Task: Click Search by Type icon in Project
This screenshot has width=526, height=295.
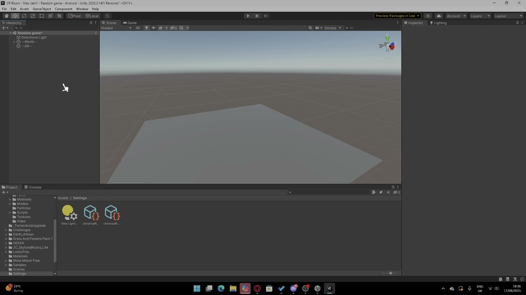Action: pyautogui.click(x=374, y=192)
